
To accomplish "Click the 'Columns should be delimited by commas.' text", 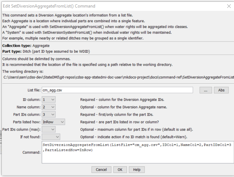I will 36,59.
